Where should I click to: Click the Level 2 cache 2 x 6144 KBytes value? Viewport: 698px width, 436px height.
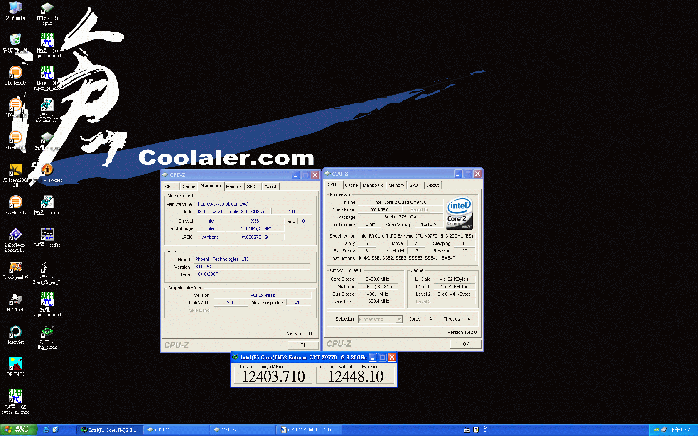455,294
